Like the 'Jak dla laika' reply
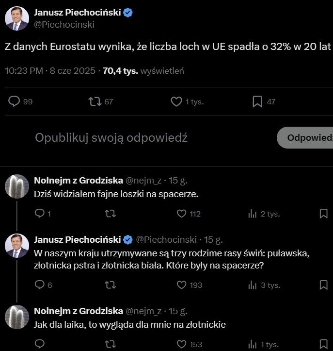The width and height of the screenshot is (333, 351). tap(182, 344)
